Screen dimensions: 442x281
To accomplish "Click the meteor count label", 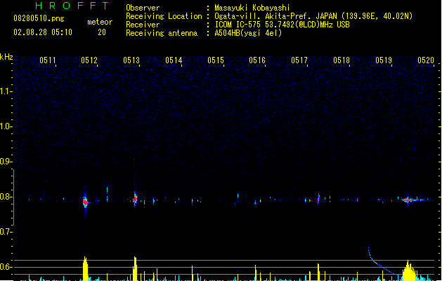I will click(100, 22).
